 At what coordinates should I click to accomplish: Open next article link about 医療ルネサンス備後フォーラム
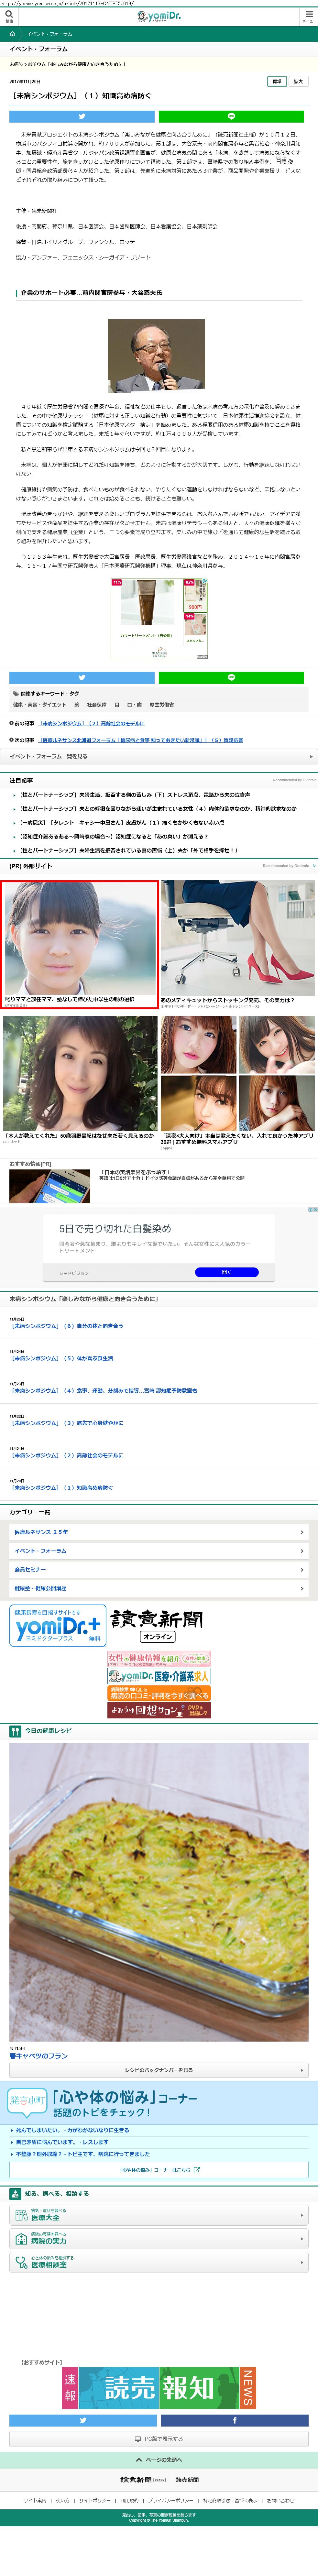(141, 740)
